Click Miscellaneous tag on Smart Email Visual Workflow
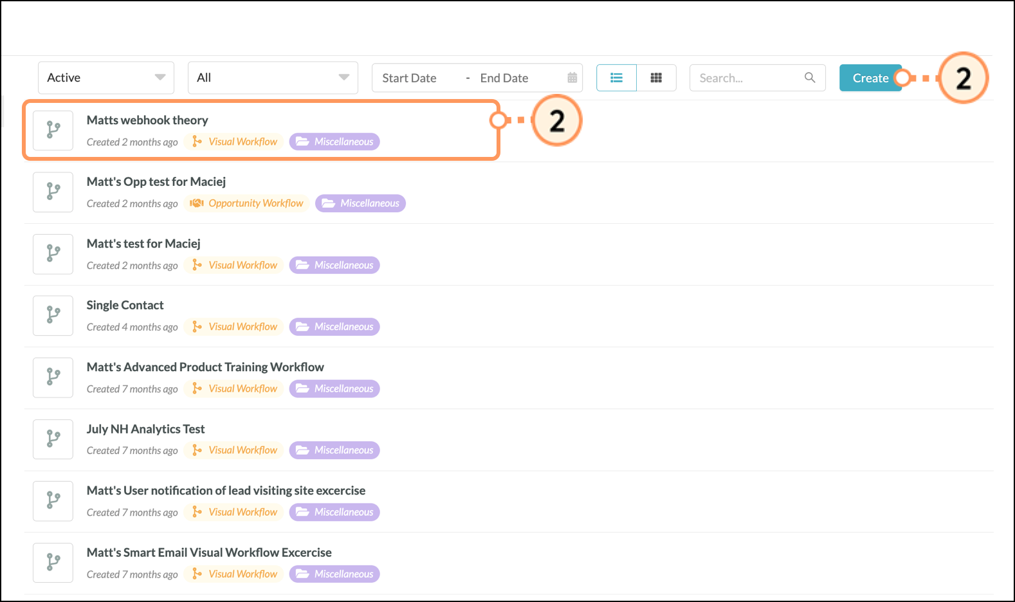Image resolution: width=1015 pixels, height=602 pixels. coord(334,574)
